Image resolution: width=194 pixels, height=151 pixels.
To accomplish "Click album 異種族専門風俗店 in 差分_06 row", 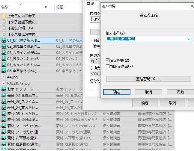I will click(x=155, y=120).
